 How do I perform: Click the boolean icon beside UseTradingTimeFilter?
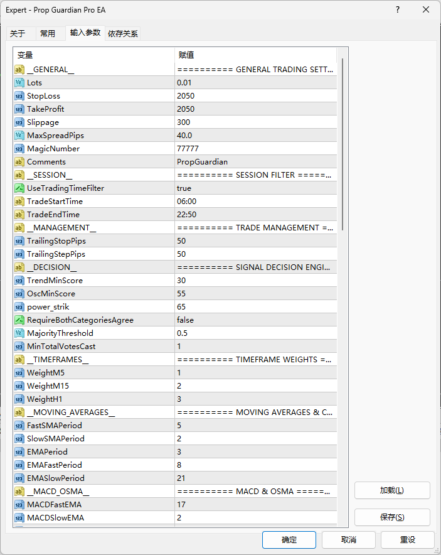[x=19, y=188]
